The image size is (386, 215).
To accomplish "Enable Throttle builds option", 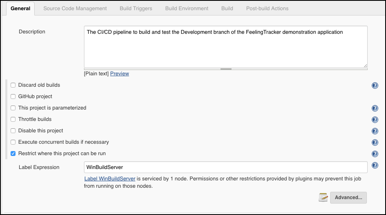I will click(13, 119).
